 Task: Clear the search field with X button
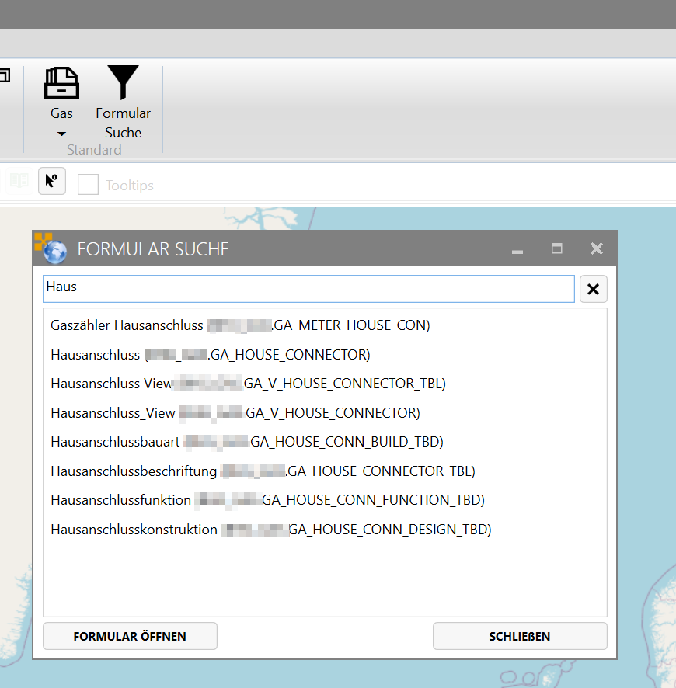pyautogui.click(x=593, y=289)
